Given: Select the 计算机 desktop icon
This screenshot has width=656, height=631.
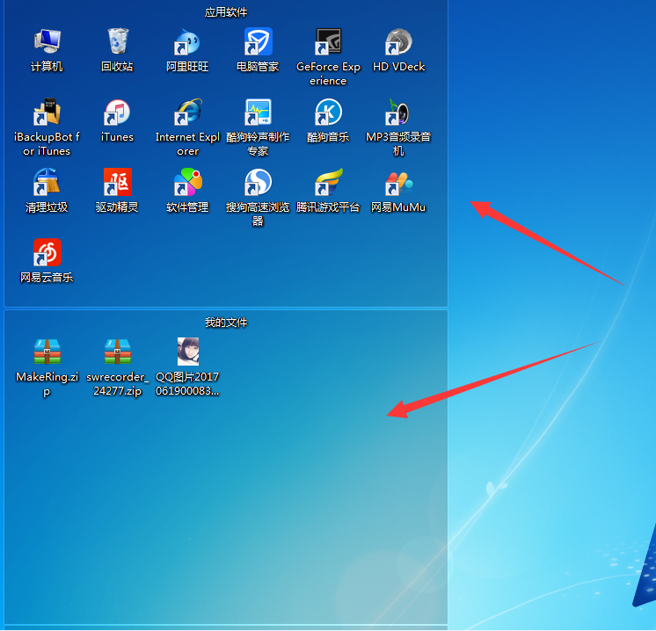Looking at the screenshot, I should [x=47, y=41].
